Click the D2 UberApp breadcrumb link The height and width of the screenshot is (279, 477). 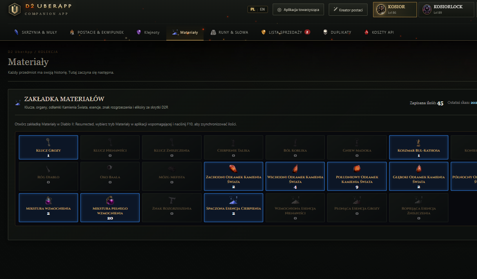tap(20, 52)
